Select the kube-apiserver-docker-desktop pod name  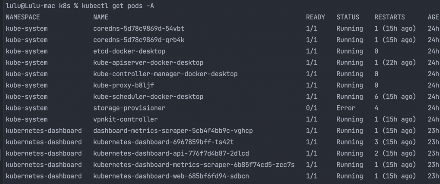[148, 62]
